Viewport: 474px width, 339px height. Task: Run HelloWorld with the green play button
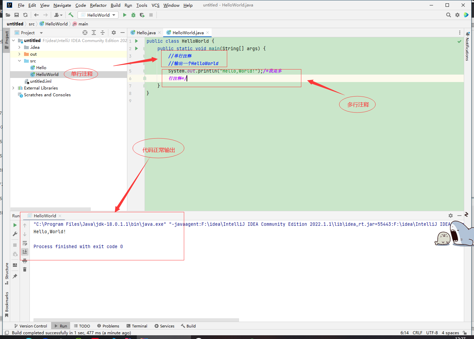click(125, 15)
